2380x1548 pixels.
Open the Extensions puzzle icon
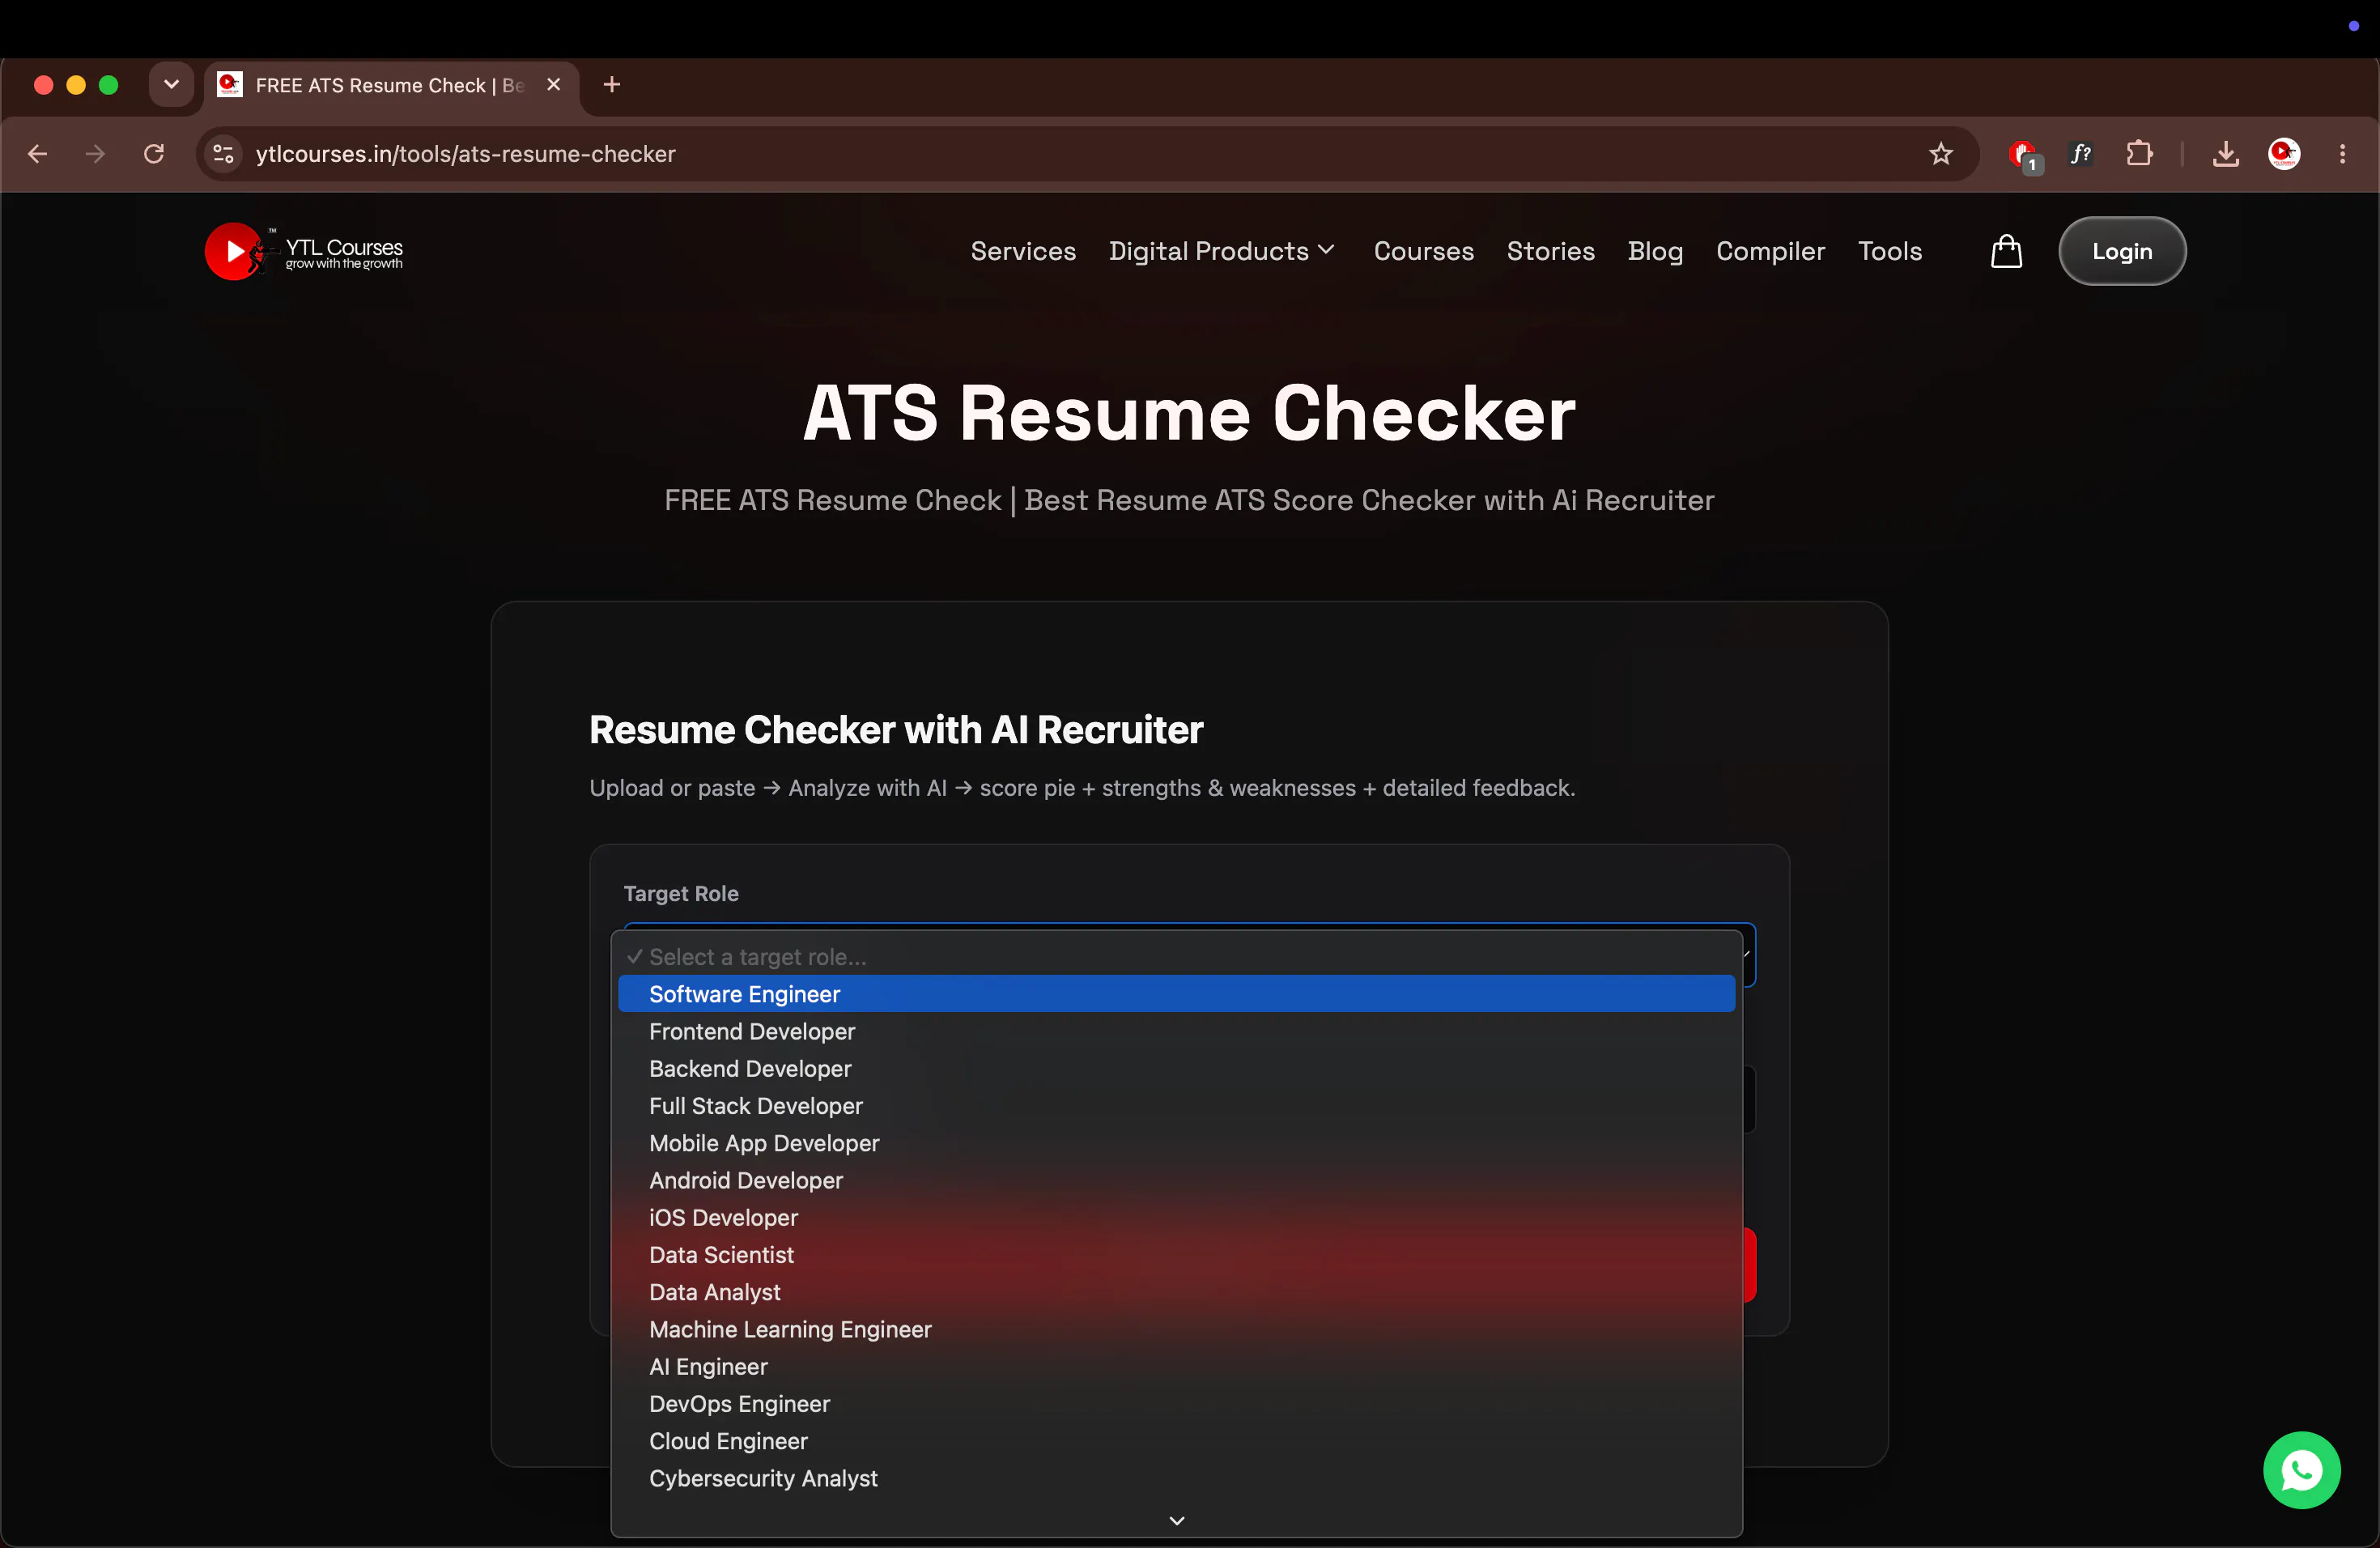coord(2139,154)
